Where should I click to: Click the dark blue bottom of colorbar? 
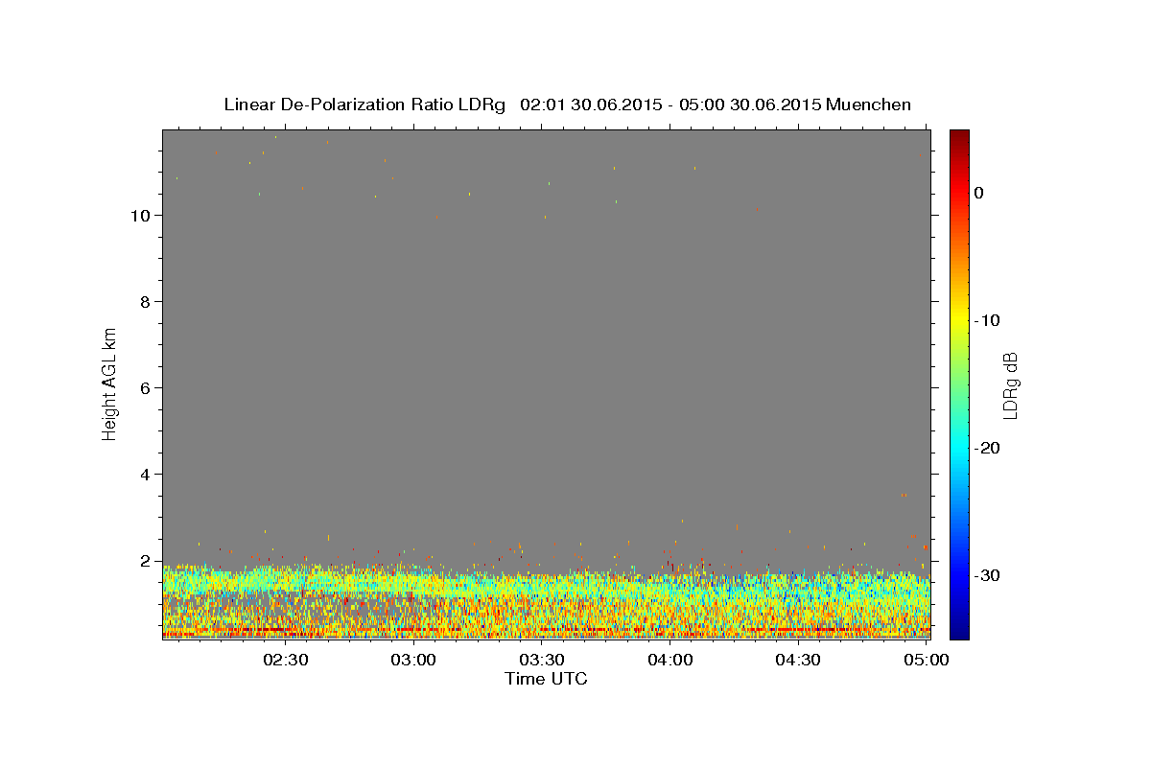coord(959,628)
